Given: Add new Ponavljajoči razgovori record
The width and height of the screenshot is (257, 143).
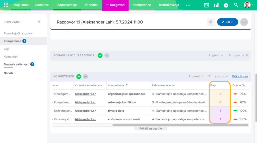Looking at the screenshot, I should click(100, 56).
